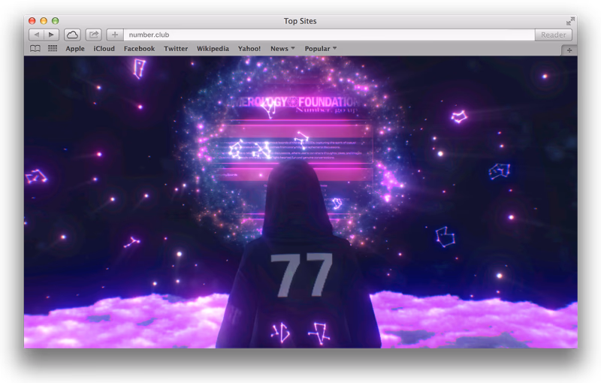Visit the Wikipedia bookmark
Viewport: 601px width, 383px height.
pyautogui.click(x=213, y=49)
